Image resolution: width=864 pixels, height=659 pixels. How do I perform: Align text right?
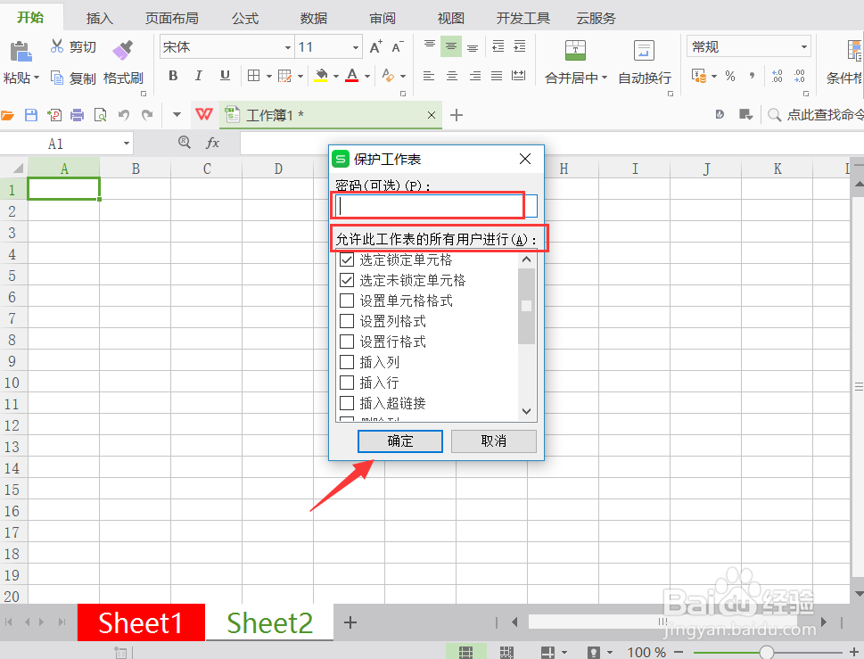[475, 76]
